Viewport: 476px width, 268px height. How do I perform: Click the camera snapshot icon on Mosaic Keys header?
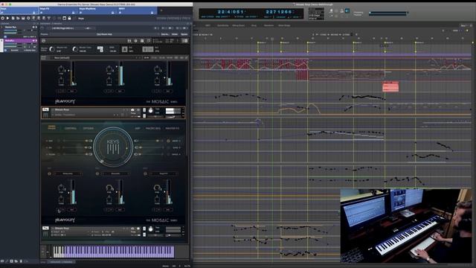point(132,109)
